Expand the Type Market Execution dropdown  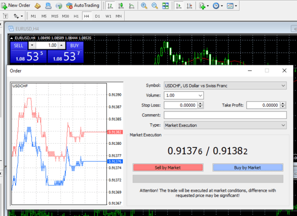[225, 125]
